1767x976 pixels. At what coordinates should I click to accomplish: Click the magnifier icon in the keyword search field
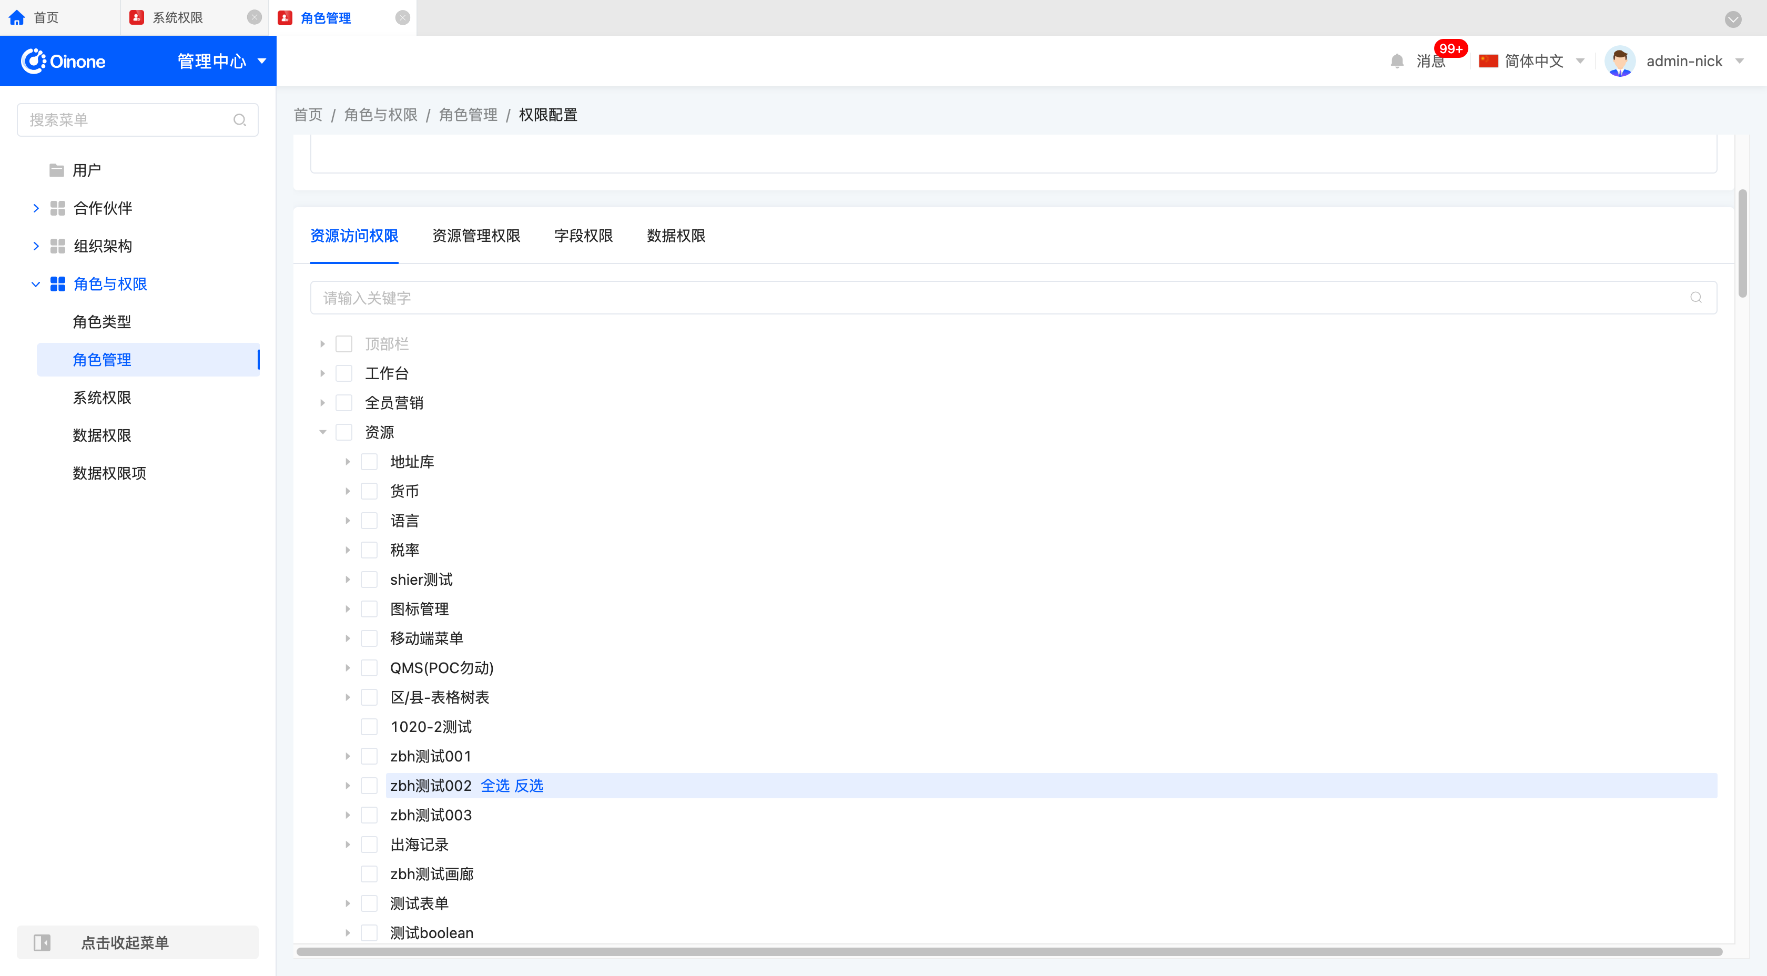[1695, 298]
